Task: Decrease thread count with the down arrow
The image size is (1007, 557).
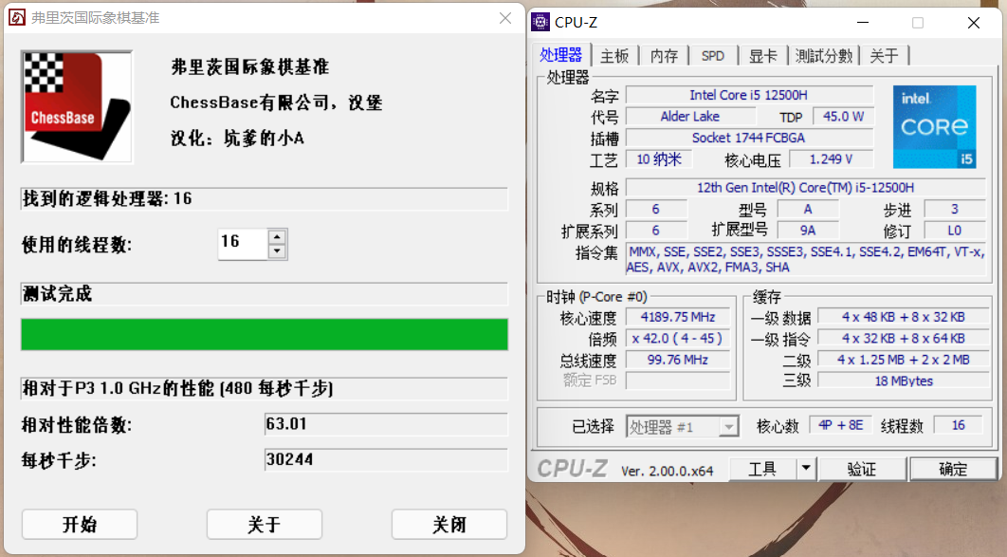Action: pyautogui.click(x=277, y=251)
